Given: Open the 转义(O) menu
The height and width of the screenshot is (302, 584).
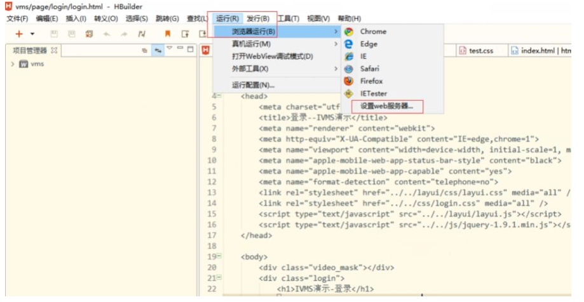Looking at the screenshot, I should [105, 18].
